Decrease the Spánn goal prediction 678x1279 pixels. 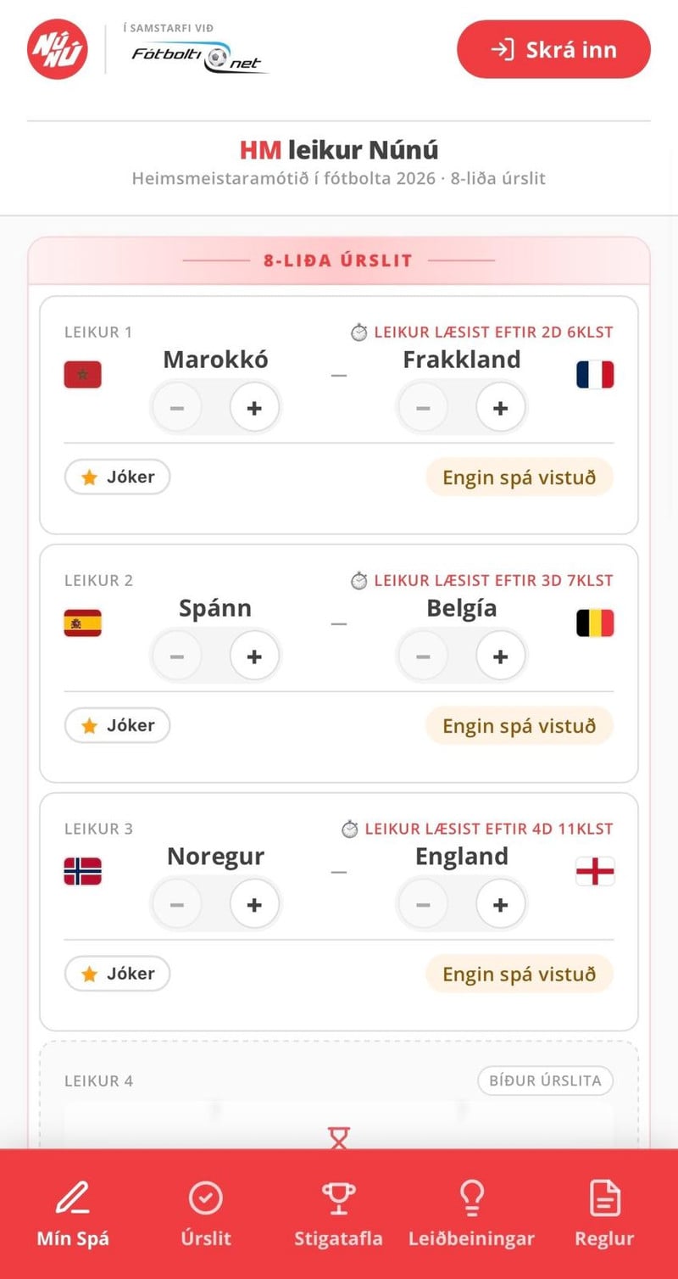(x=177, y=656)
